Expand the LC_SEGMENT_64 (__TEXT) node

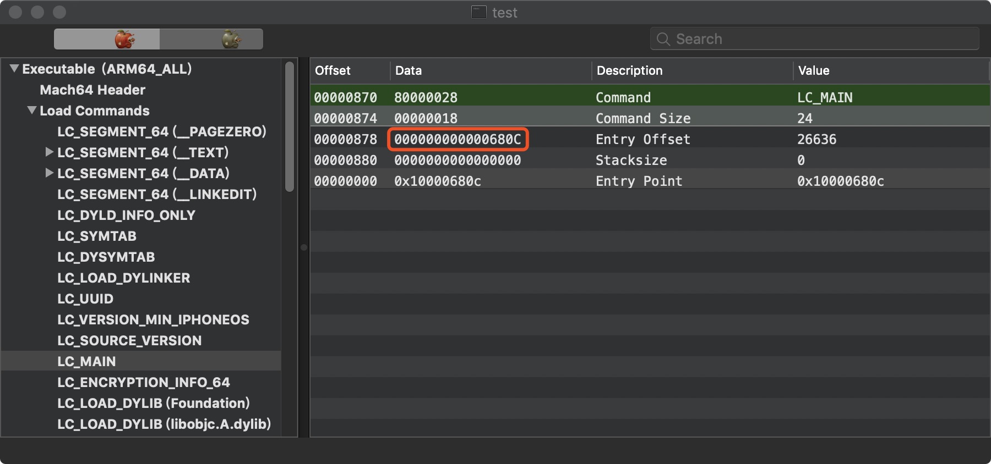tap(50, 152)
